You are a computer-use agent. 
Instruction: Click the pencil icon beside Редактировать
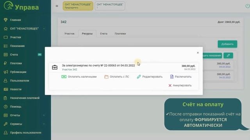pyautogui.click(x=139, y=77)
